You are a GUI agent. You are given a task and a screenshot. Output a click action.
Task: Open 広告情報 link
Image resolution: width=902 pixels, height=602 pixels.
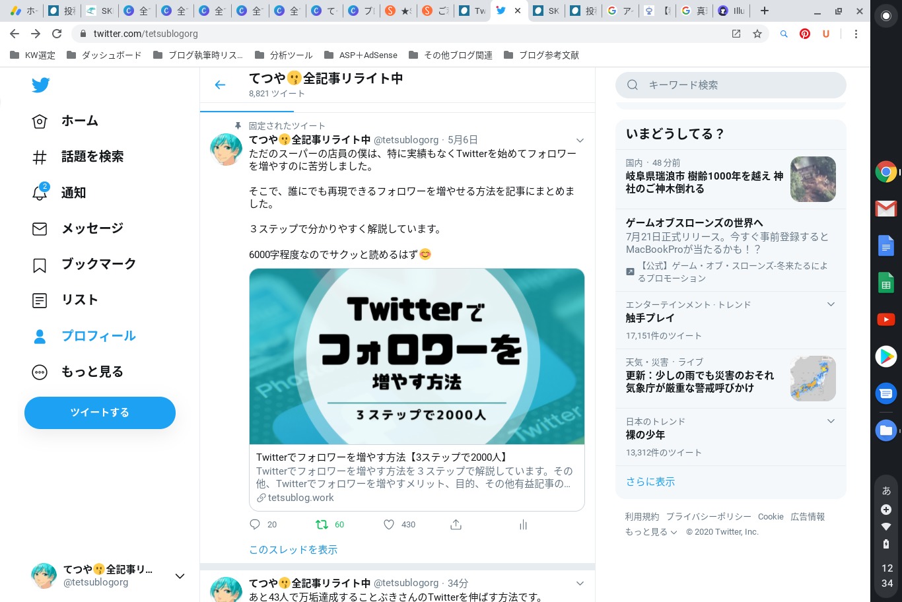tap(808, 516)
